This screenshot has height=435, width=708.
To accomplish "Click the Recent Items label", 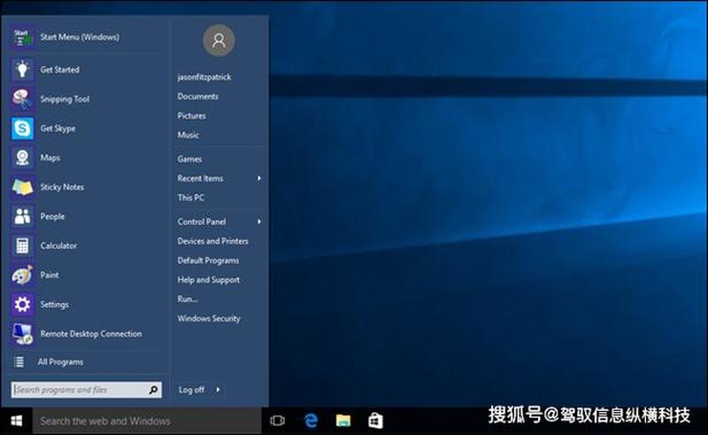I will (200, 179).
